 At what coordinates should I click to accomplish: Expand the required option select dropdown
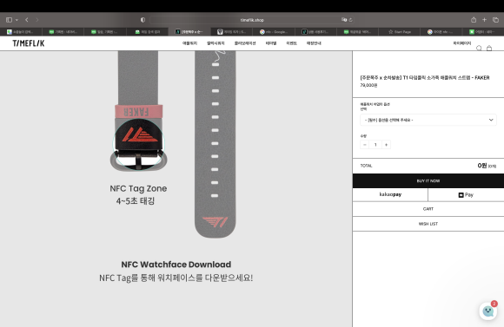coord(428,120)
